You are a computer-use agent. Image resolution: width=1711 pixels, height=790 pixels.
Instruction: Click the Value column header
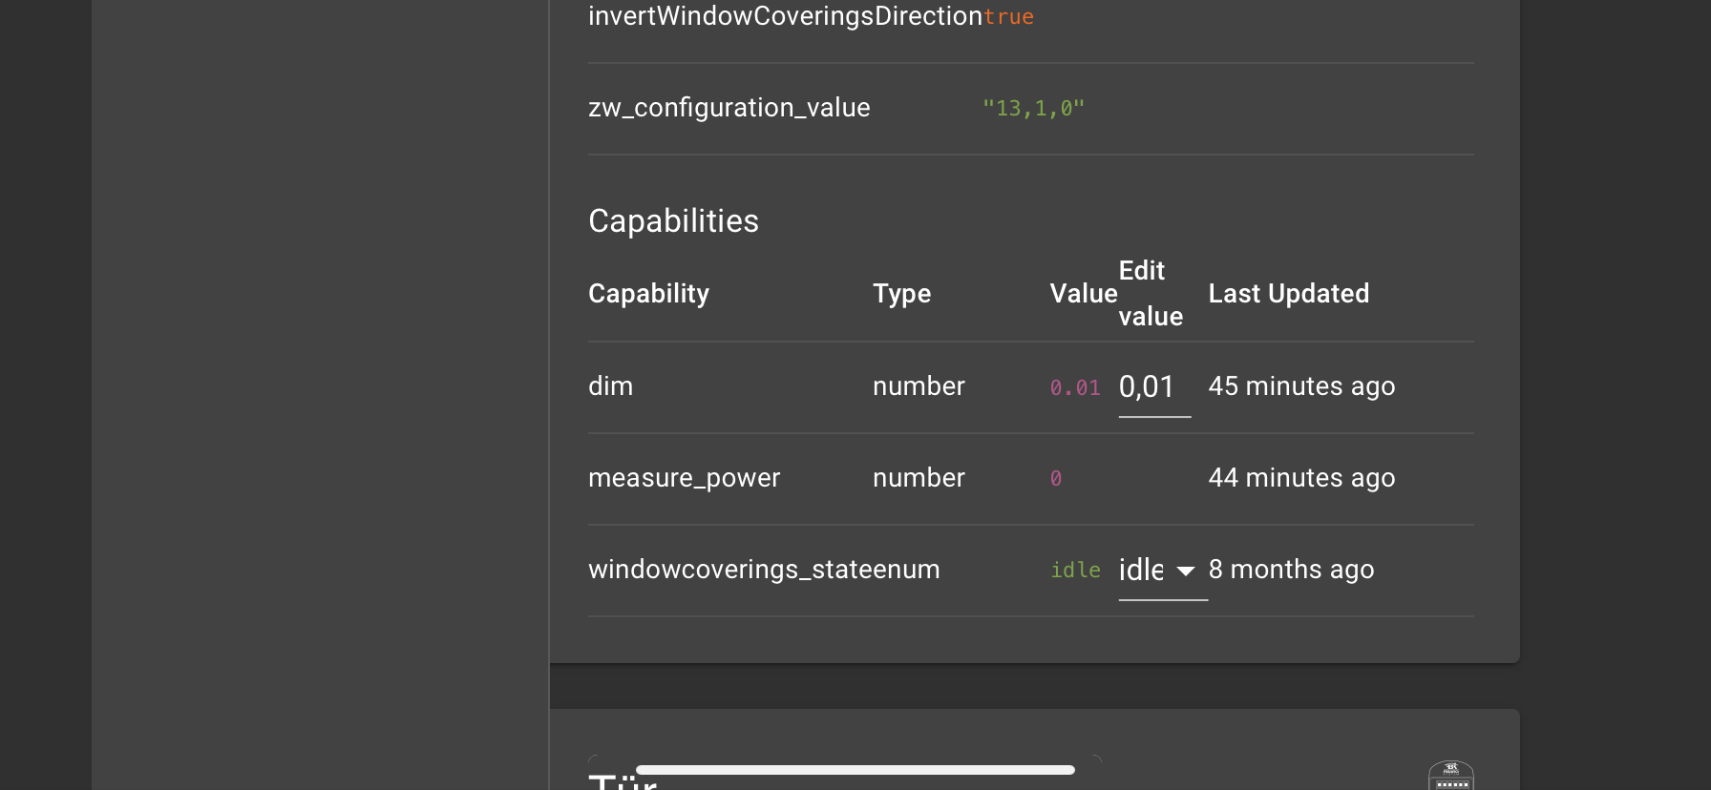[x=1083, y=294]
